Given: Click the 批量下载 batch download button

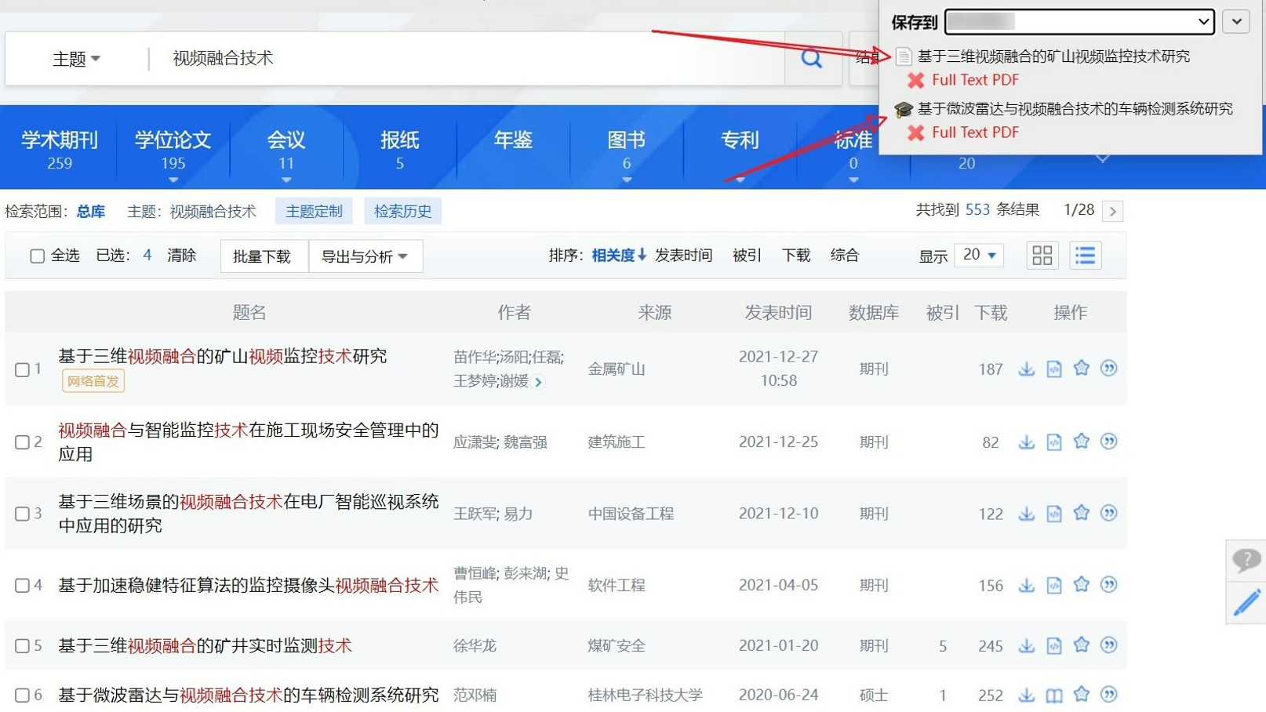Looking at the screenshot, I should 264,256.
